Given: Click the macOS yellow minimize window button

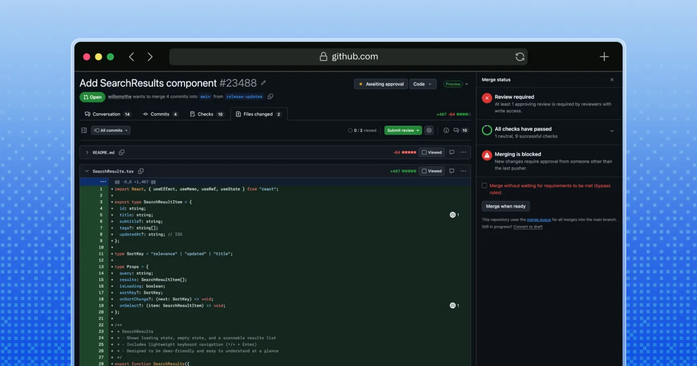Looking at the screenshot, I should [99, 57].
